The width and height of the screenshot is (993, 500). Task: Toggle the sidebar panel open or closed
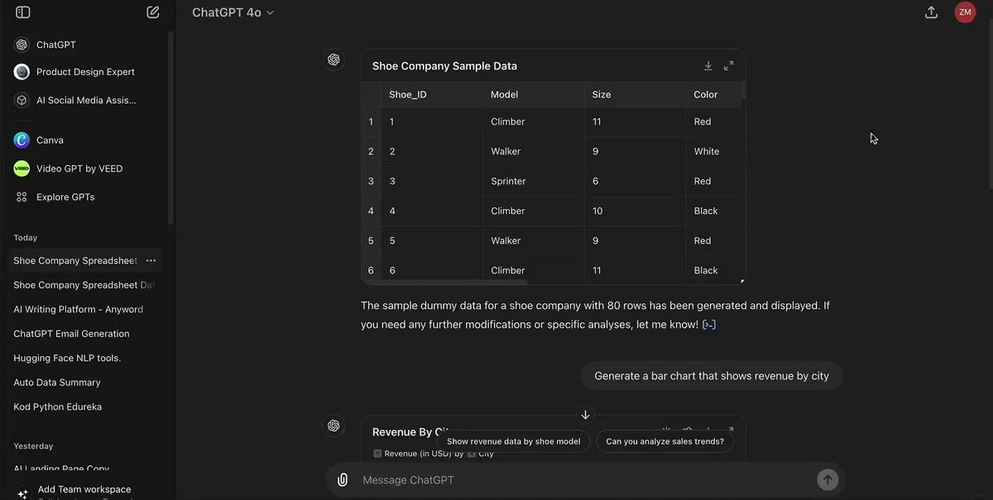click(23, 12)
